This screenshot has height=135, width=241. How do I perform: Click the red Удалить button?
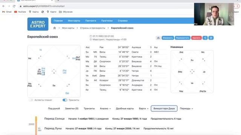(196, 38)
